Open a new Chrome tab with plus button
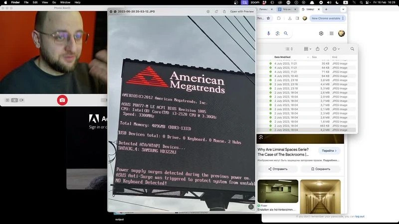Viewport: 399px width, 224px height. 326,9
